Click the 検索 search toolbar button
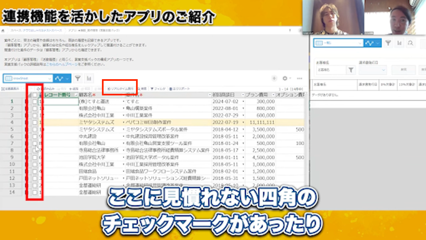The height and width of the screenshot is (240, 426). (142, 89)
